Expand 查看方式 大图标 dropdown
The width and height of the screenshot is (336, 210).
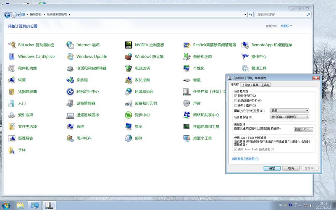click(286, 26)
